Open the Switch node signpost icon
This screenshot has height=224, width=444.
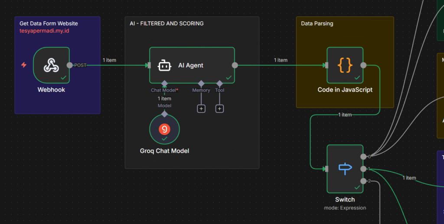345,169
